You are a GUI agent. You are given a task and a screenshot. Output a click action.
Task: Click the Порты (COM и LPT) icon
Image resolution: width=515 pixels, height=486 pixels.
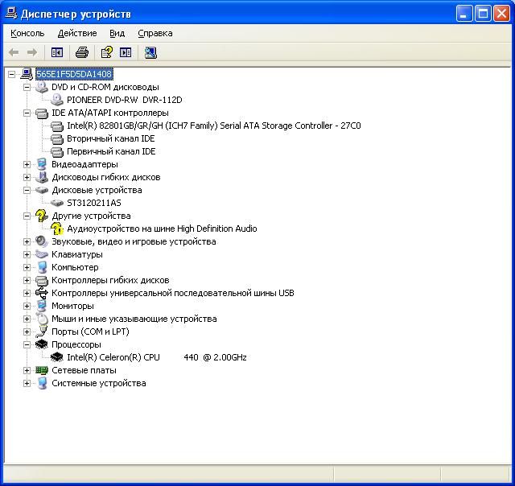tap(42, 332)
